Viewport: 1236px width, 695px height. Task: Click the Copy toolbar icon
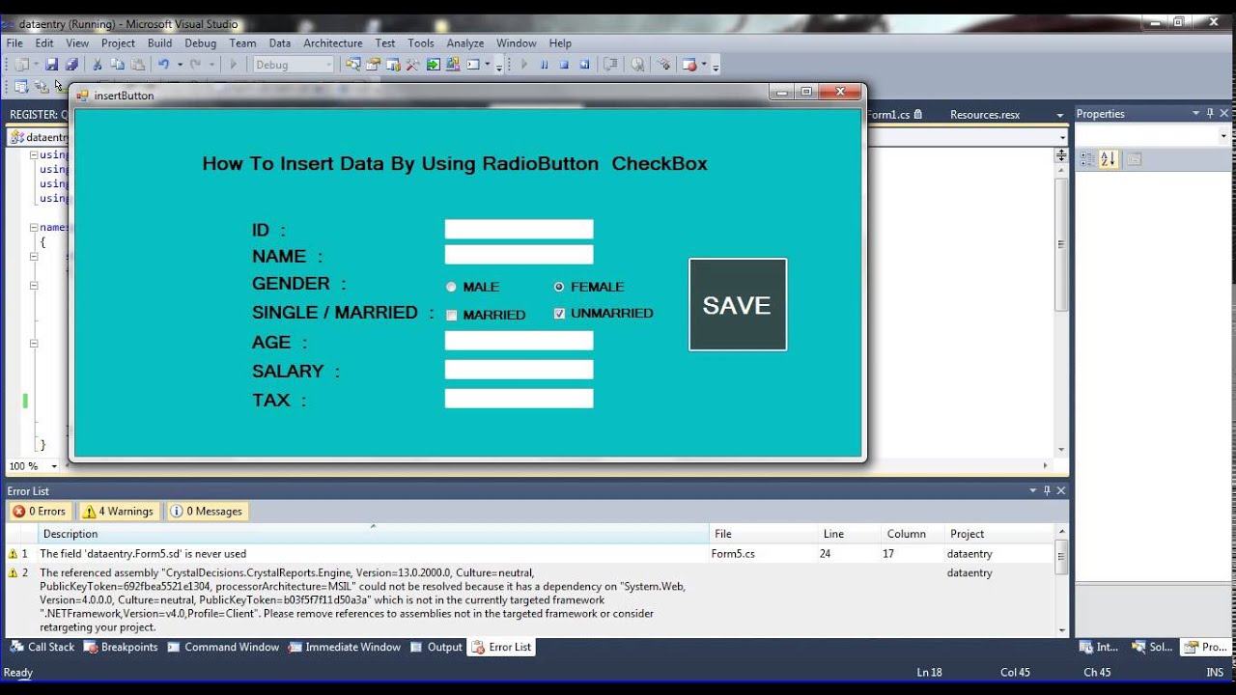[118, 65]
